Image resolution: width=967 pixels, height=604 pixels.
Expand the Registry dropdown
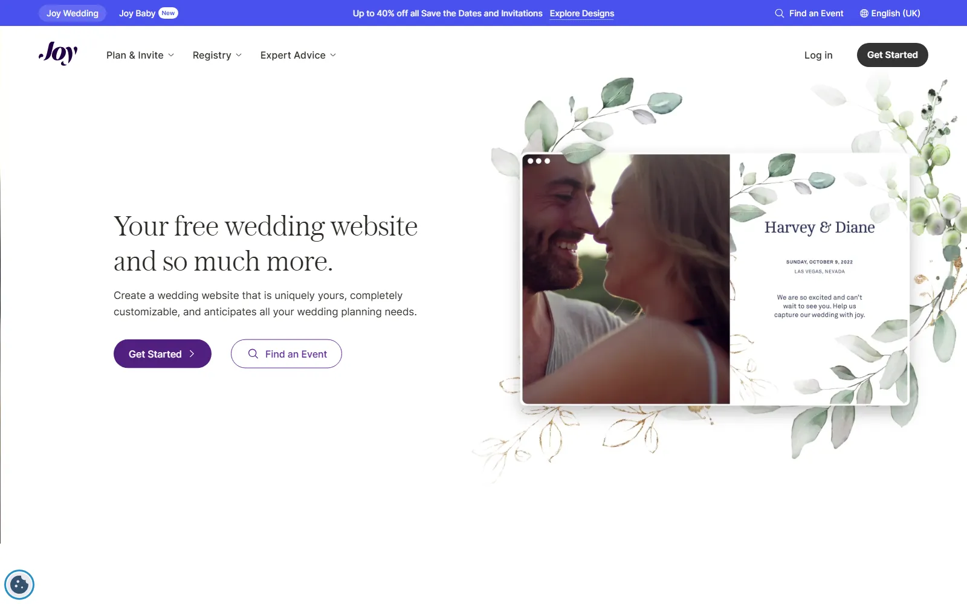tap(217, 55)
